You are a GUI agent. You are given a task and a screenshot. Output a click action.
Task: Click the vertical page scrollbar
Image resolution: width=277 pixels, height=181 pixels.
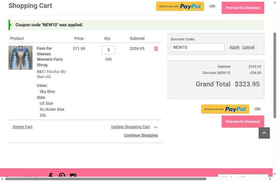click(275, 75)
